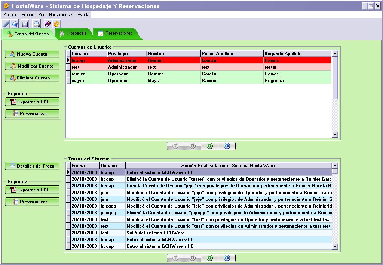Click the system traces grid scroll-down arrow

pos(335,246)
